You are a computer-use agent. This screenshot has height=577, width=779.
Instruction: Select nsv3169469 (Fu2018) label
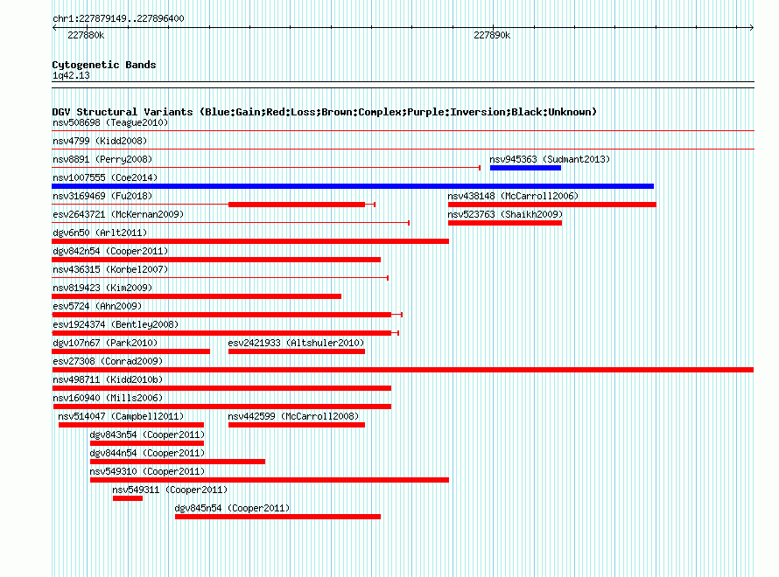(x=102, y=196)
